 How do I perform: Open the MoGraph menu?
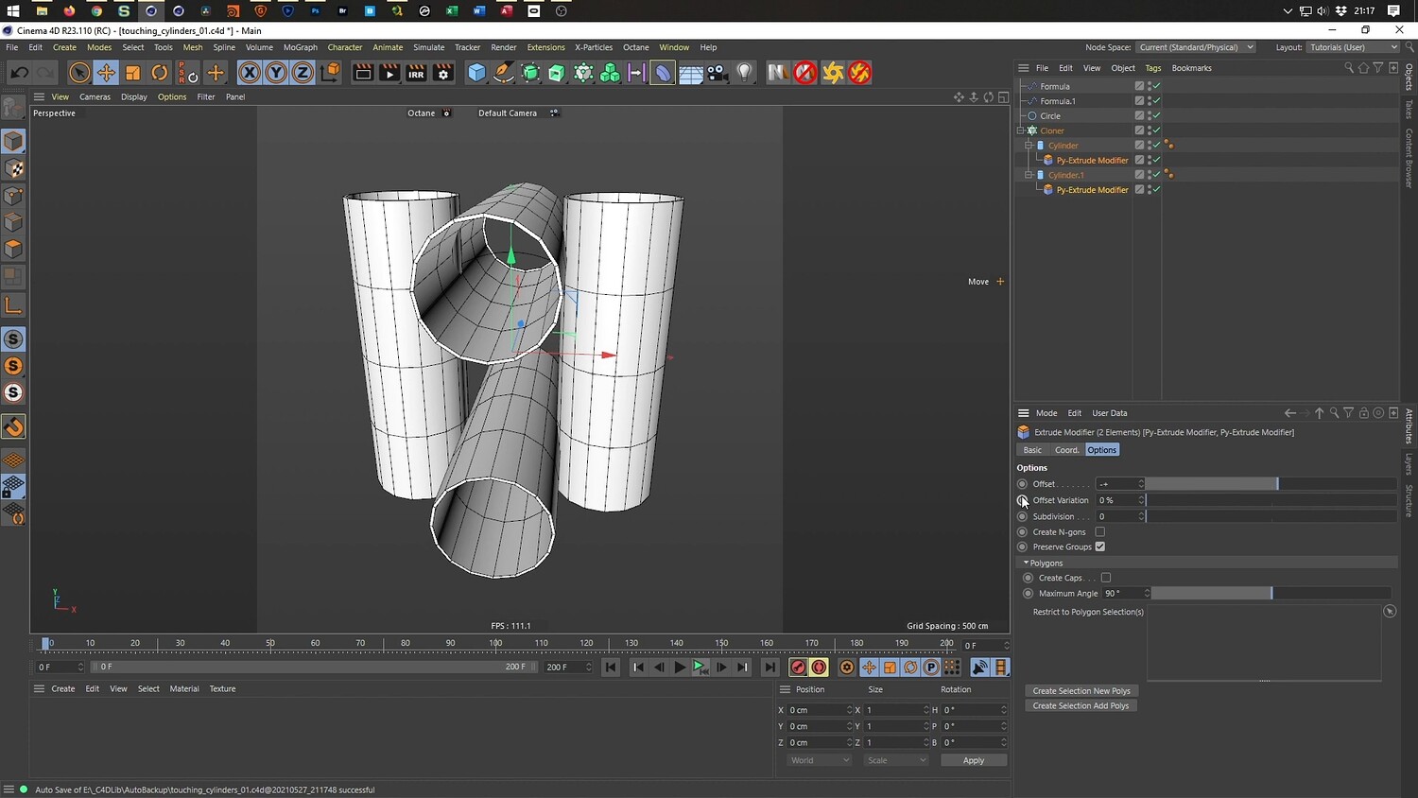(x=300, y=47)
